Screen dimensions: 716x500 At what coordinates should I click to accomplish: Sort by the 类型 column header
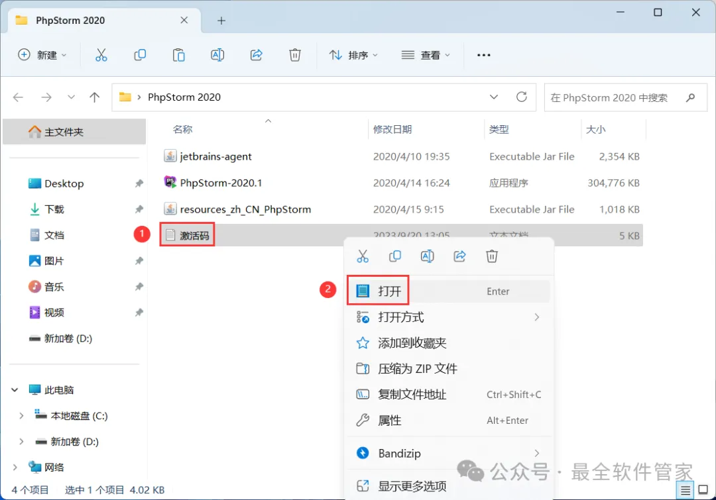[499, 130]
